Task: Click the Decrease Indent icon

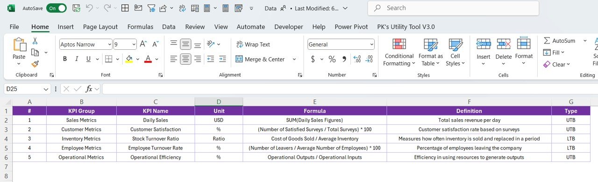Action: [211, 59]
